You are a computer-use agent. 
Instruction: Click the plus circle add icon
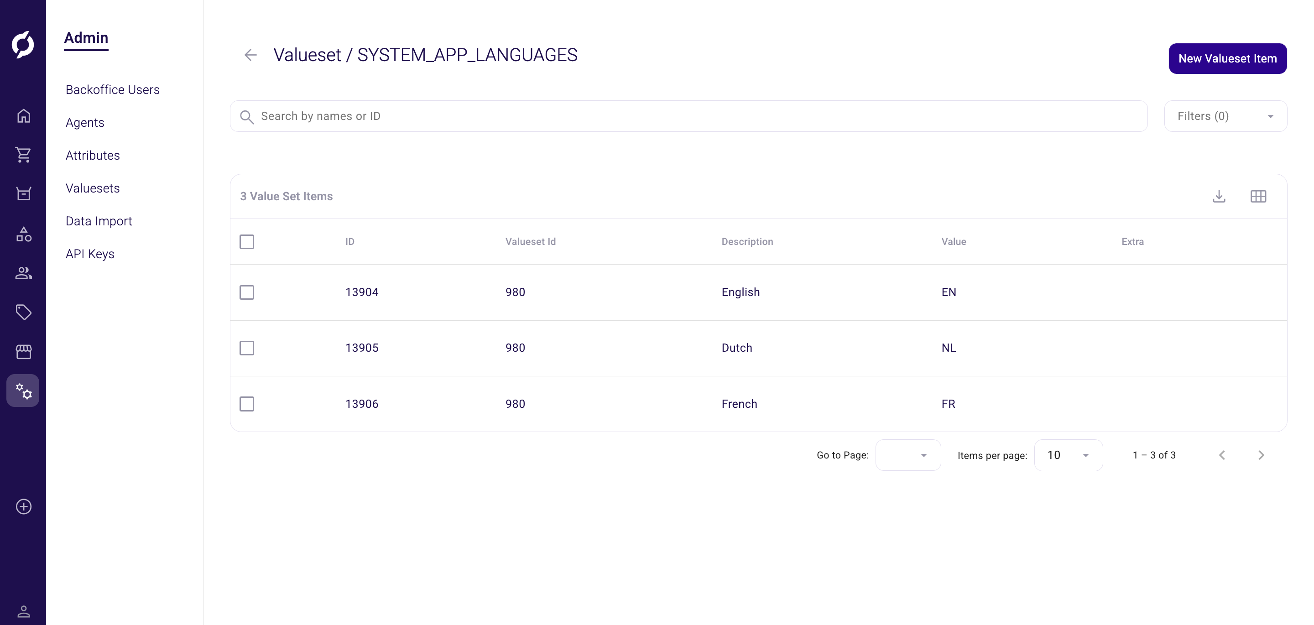(23, 507)
